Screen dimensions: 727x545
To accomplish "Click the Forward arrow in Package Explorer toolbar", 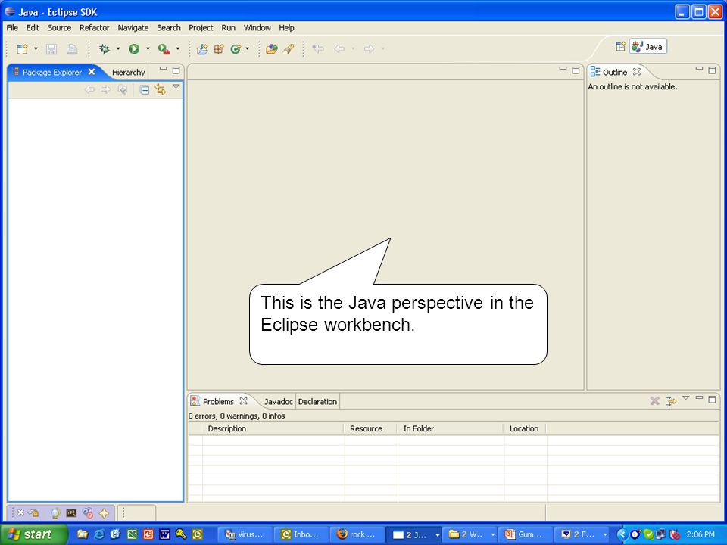I will coord(106,89).
